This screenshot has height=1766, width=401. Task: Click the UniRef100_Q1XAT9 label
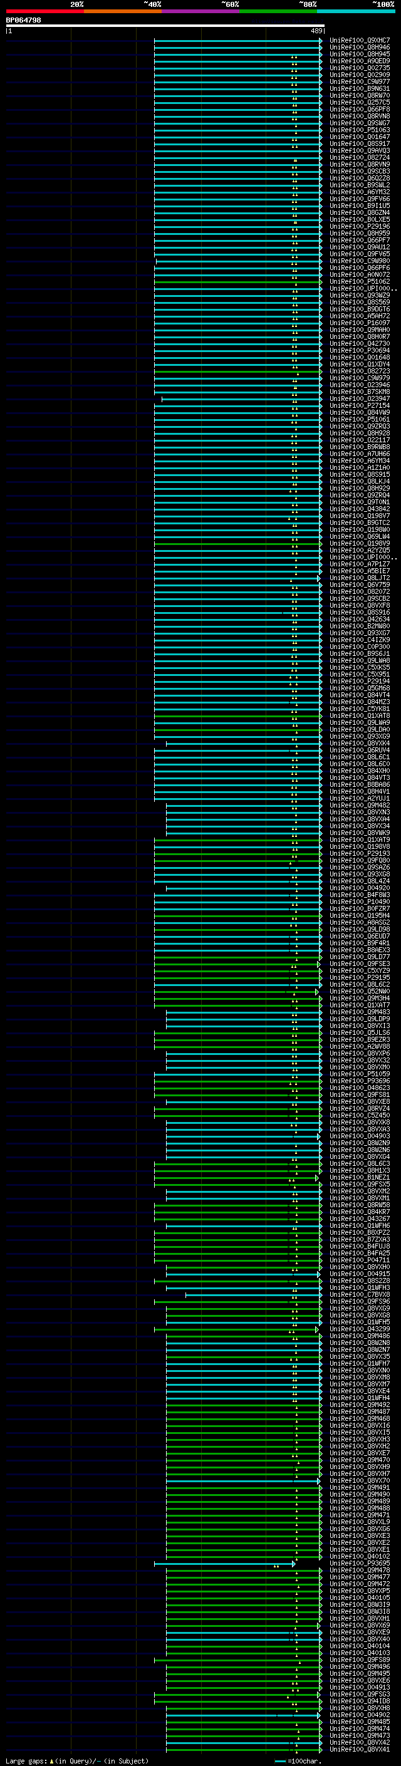pos(360,840)
